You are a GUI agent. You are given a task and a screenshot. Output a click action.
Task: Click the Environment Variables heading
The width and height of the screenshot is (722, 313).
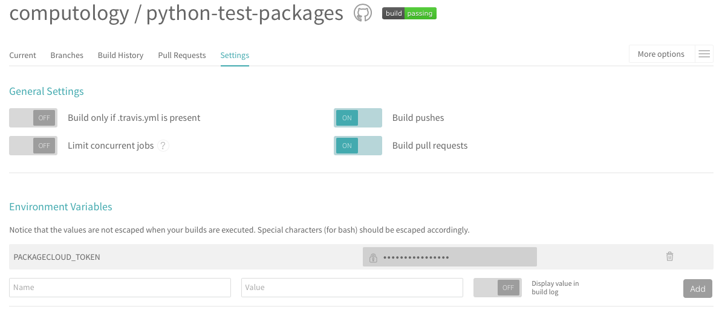pos(61,207)
